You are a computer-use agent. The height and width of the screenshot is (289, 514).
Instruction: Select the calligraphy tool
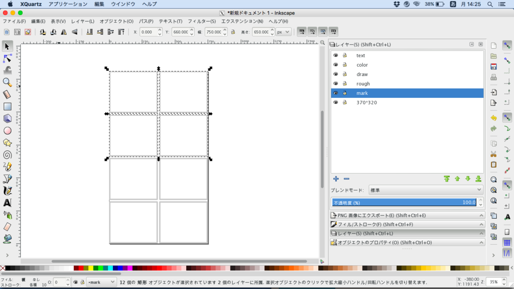click(x=7, y=191)
